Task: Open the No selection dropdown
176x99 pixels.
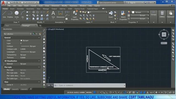Action: tap(18, 34)
